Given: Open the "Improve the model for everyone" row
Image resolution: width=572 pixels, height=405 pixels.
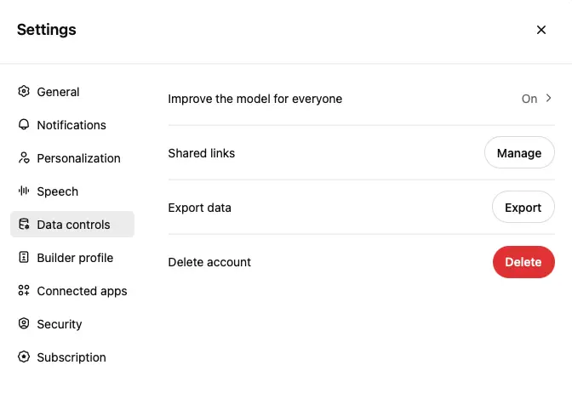Looking at the screenshot, I should pos(255,99).
